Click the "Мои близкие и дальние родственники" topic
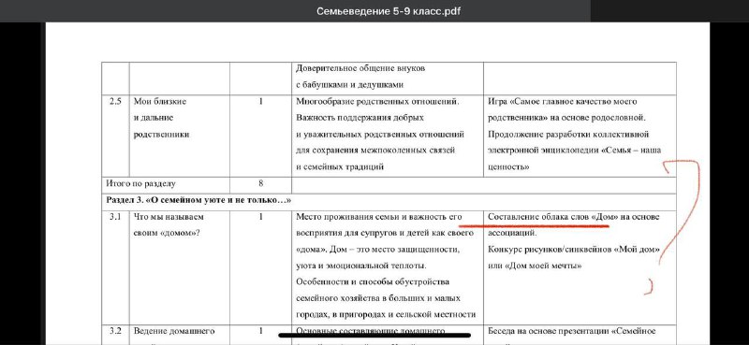Image resolution: width=749 pixels, height=345 pixels. point(161,118)
